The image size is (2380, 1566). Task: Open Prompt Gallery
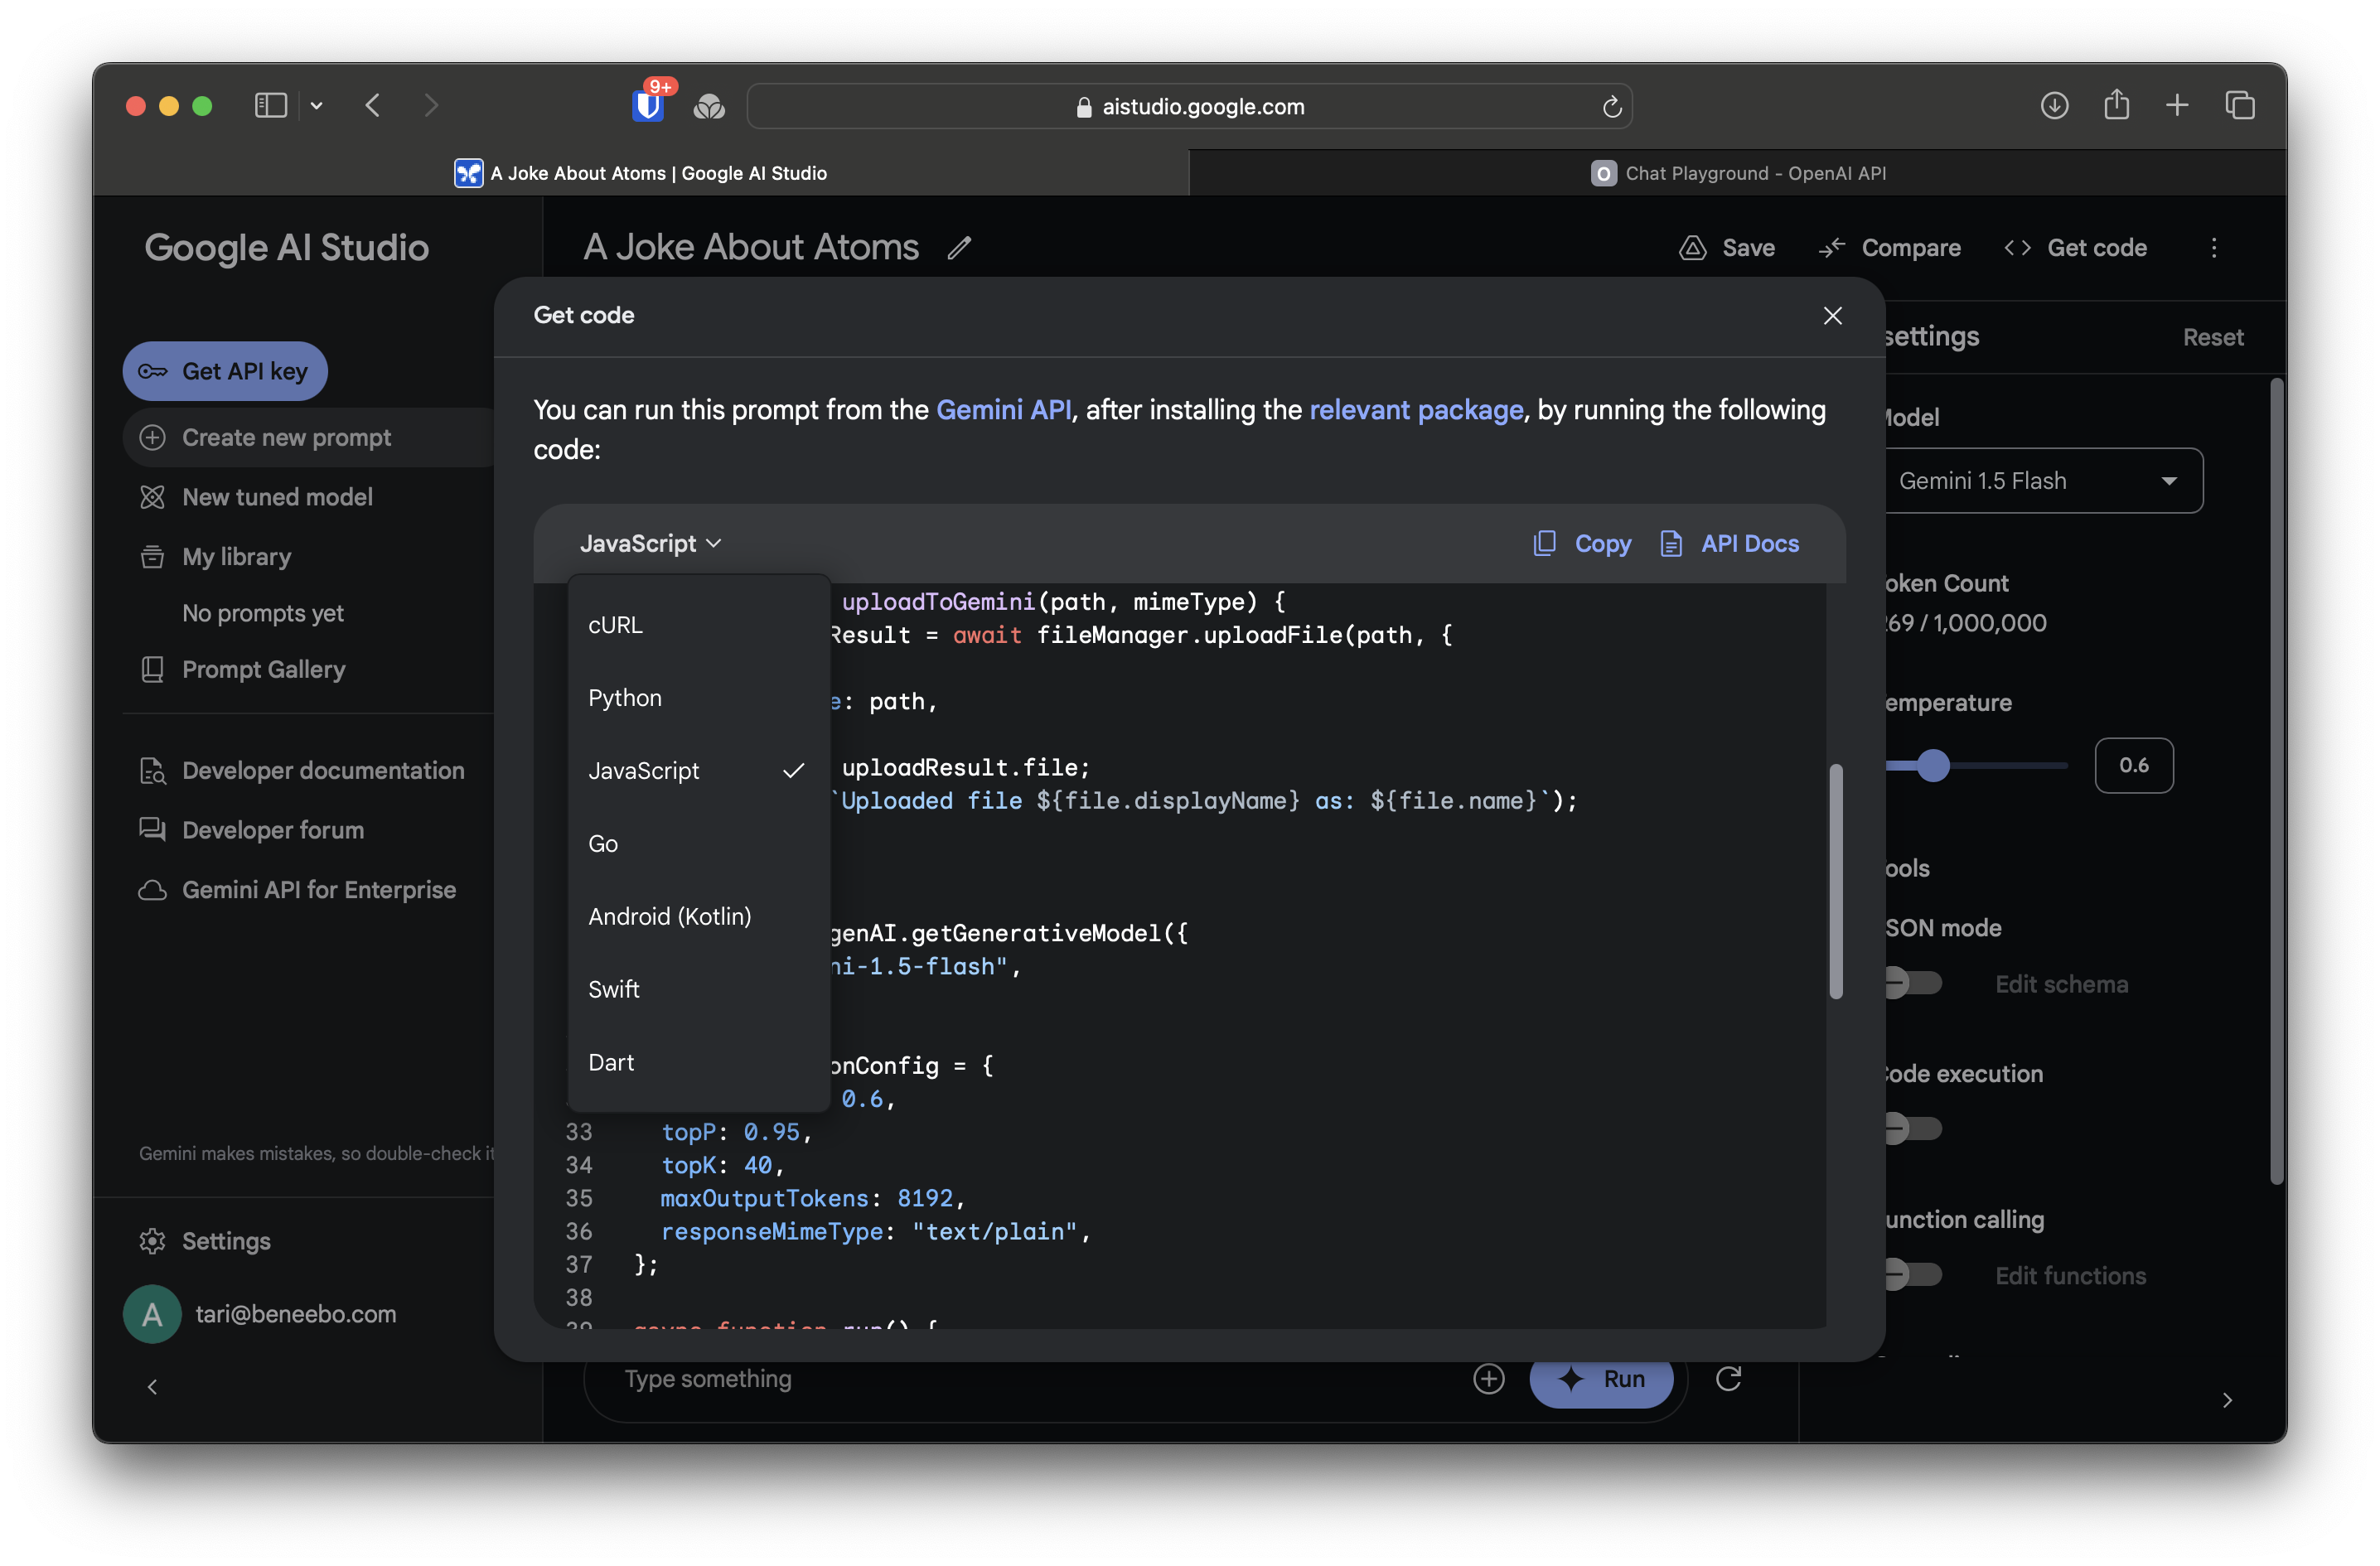tap(243, 669)
